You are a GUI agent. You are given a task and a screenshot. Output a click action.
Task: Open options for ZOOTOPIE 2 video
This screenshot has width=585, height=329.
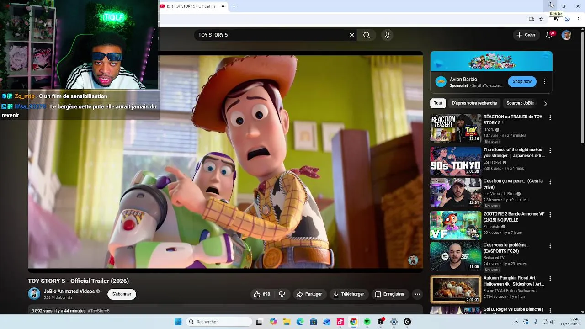[550, 215]
